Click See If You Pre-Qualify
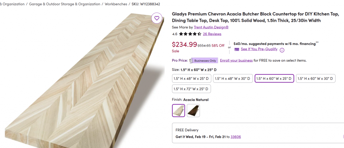This screenshot has height=148, width=344. pos(259,49)
